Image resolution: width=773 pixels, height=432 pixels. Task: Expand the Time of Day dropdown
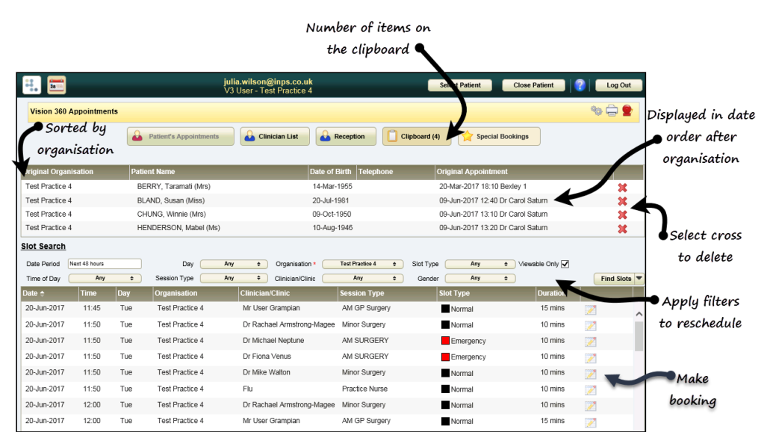105,278
